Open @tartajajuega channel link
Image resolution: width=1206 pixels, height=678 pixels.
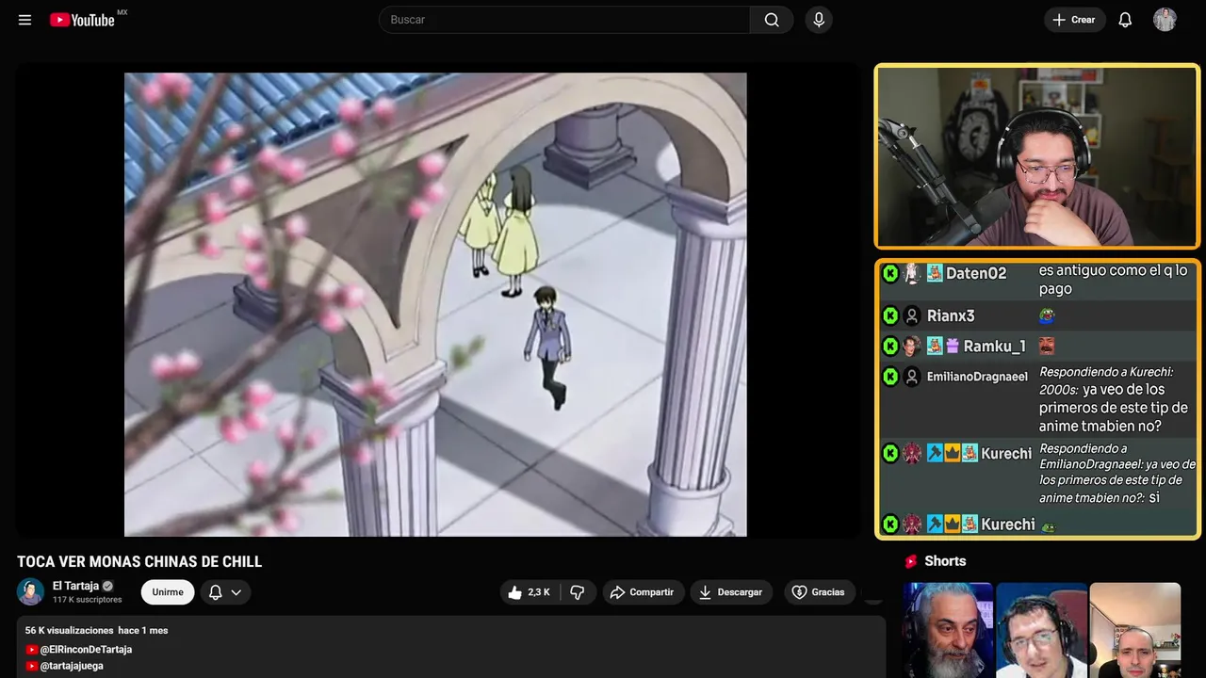coord(72,666)
